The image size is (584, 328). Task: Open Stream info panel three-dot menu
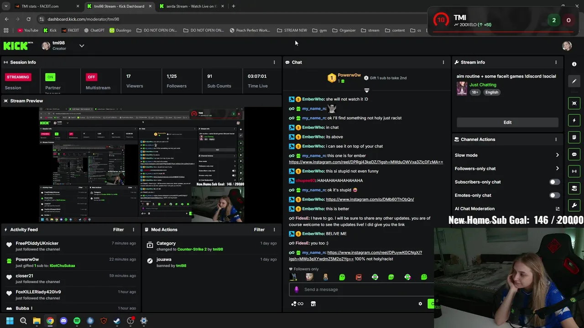point(556,62)
